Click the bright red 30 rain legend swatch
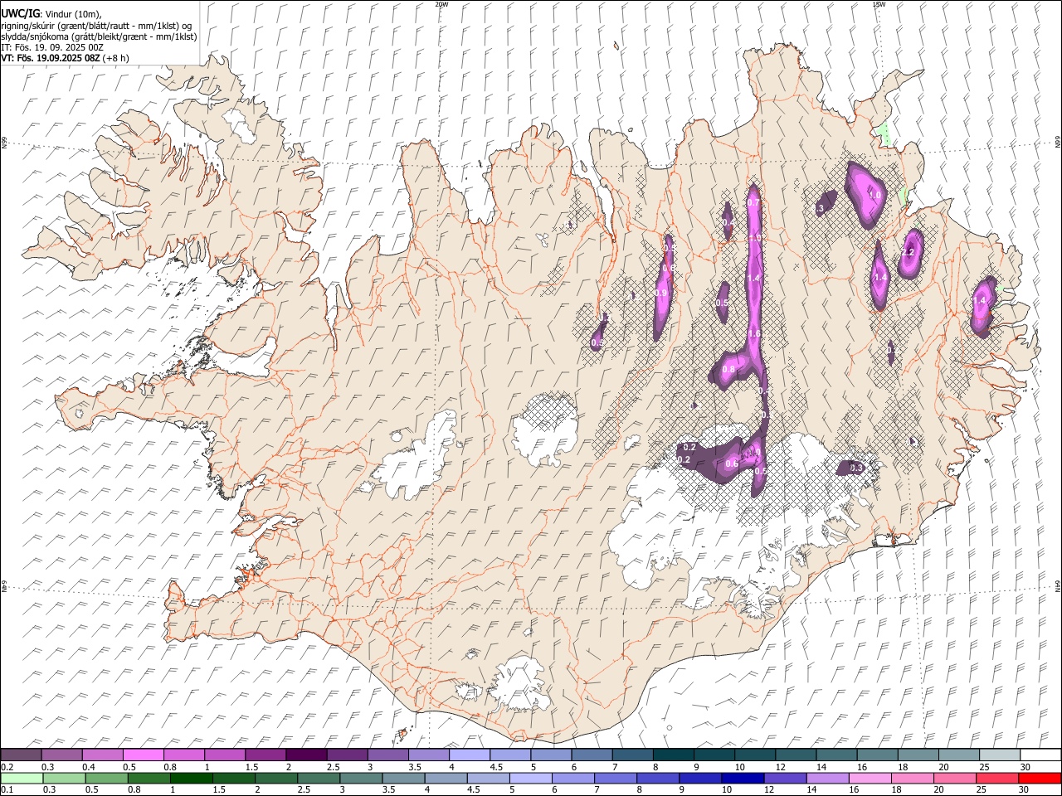 click(x=1040, y=778)
